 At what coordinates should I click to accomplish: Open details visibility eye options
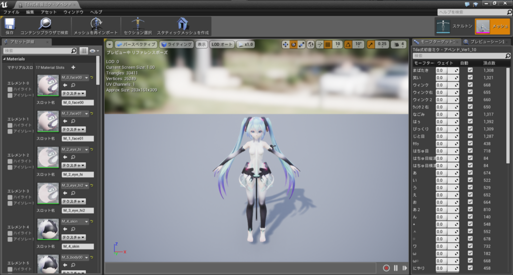94,50
